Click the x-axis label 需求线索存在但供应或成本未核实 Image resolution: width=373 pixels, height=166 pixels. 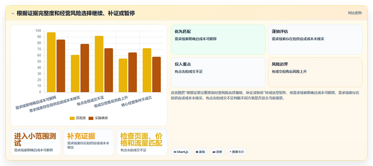coord(54,104)
